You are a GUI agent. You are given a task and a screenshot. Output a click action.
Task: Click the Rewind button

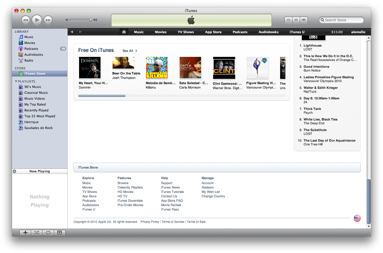pyautogui.click(x=26, y=20)
